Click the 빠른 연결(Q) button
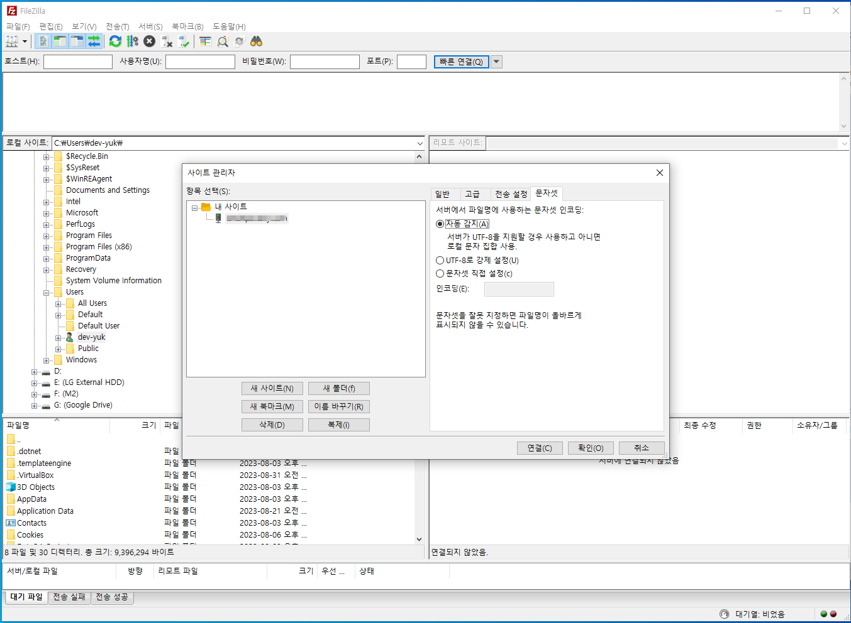The width and height of the screenshot is (851, 623). tap(462, 62)
